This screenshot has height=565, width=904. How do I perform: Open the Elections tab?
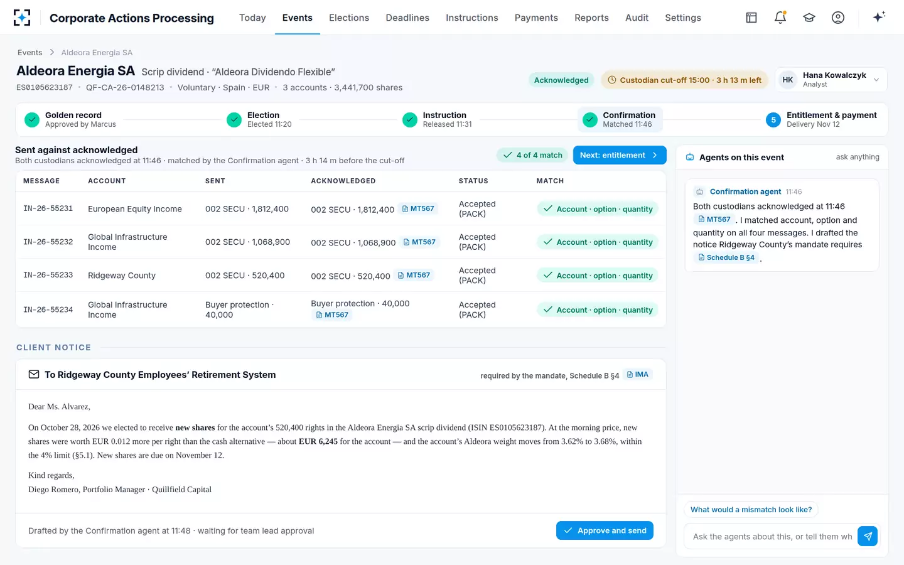(x=349, y=18)
